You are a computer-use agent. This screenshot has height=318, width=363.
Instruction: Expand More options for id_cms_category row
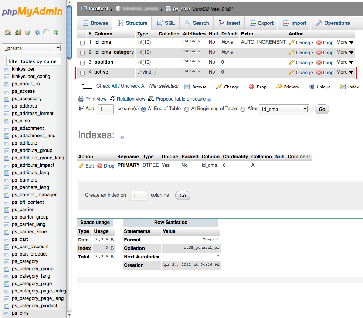[x=345, y=52]
